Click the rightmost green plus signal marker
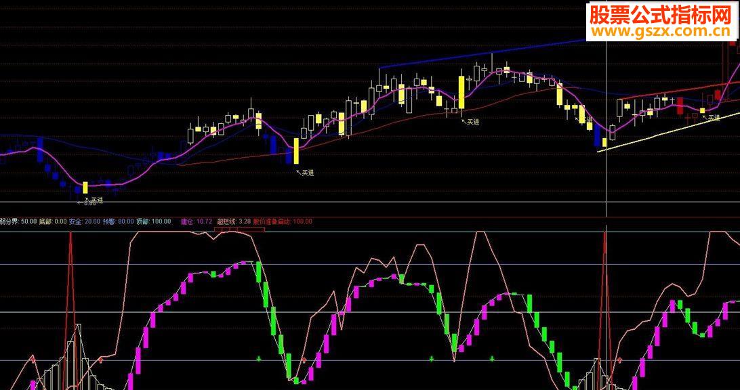Viewport: 740px width, 390px height. click(492, 359)
